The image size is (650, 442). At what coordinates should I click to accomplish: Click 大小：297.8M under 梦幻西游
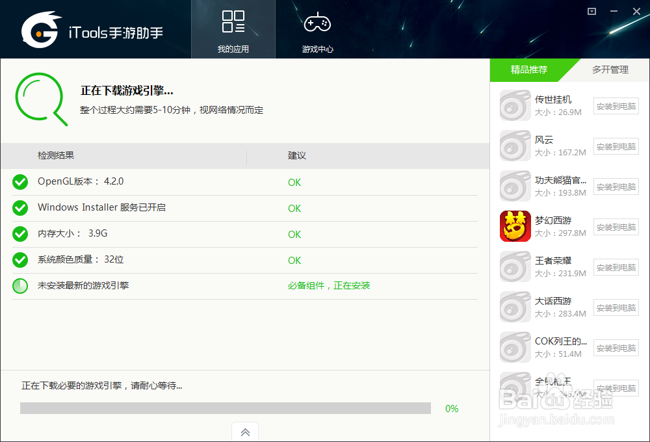[x=560, y=233]
